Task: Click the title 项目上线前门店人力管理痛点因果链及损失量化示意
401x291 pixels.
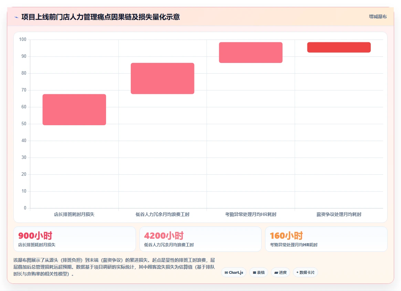Action: [101, 17]
